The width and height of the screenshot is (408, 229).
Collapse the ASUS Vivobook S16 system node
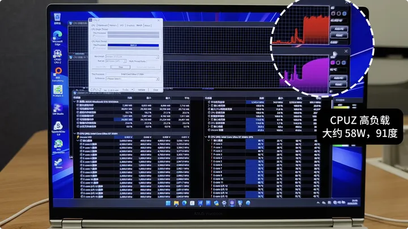coord(75,102)
